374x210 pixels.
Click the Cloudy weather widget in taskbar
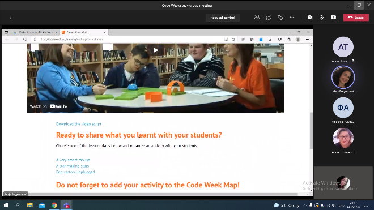(x=287, y=205)
